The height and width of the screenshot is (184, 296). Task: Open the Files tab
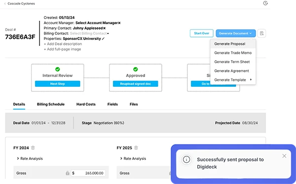pyautogui.click(x=134, y=104)
